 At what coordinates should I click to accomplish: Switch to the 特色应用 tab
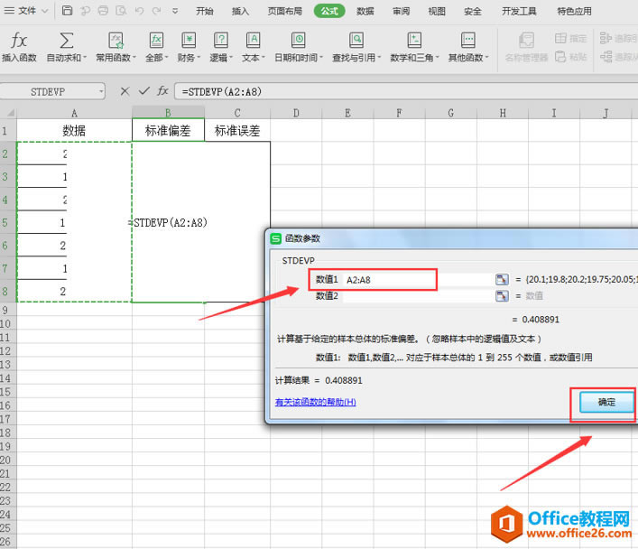point(574,11)
